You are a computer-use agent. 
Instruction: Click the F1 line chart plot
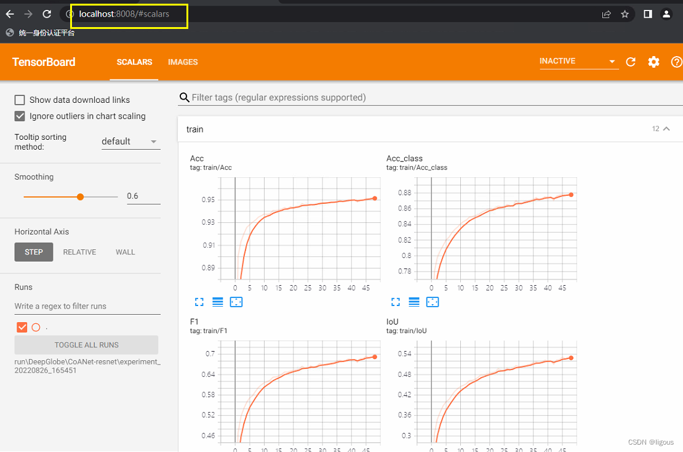click(x=300, y=392)
